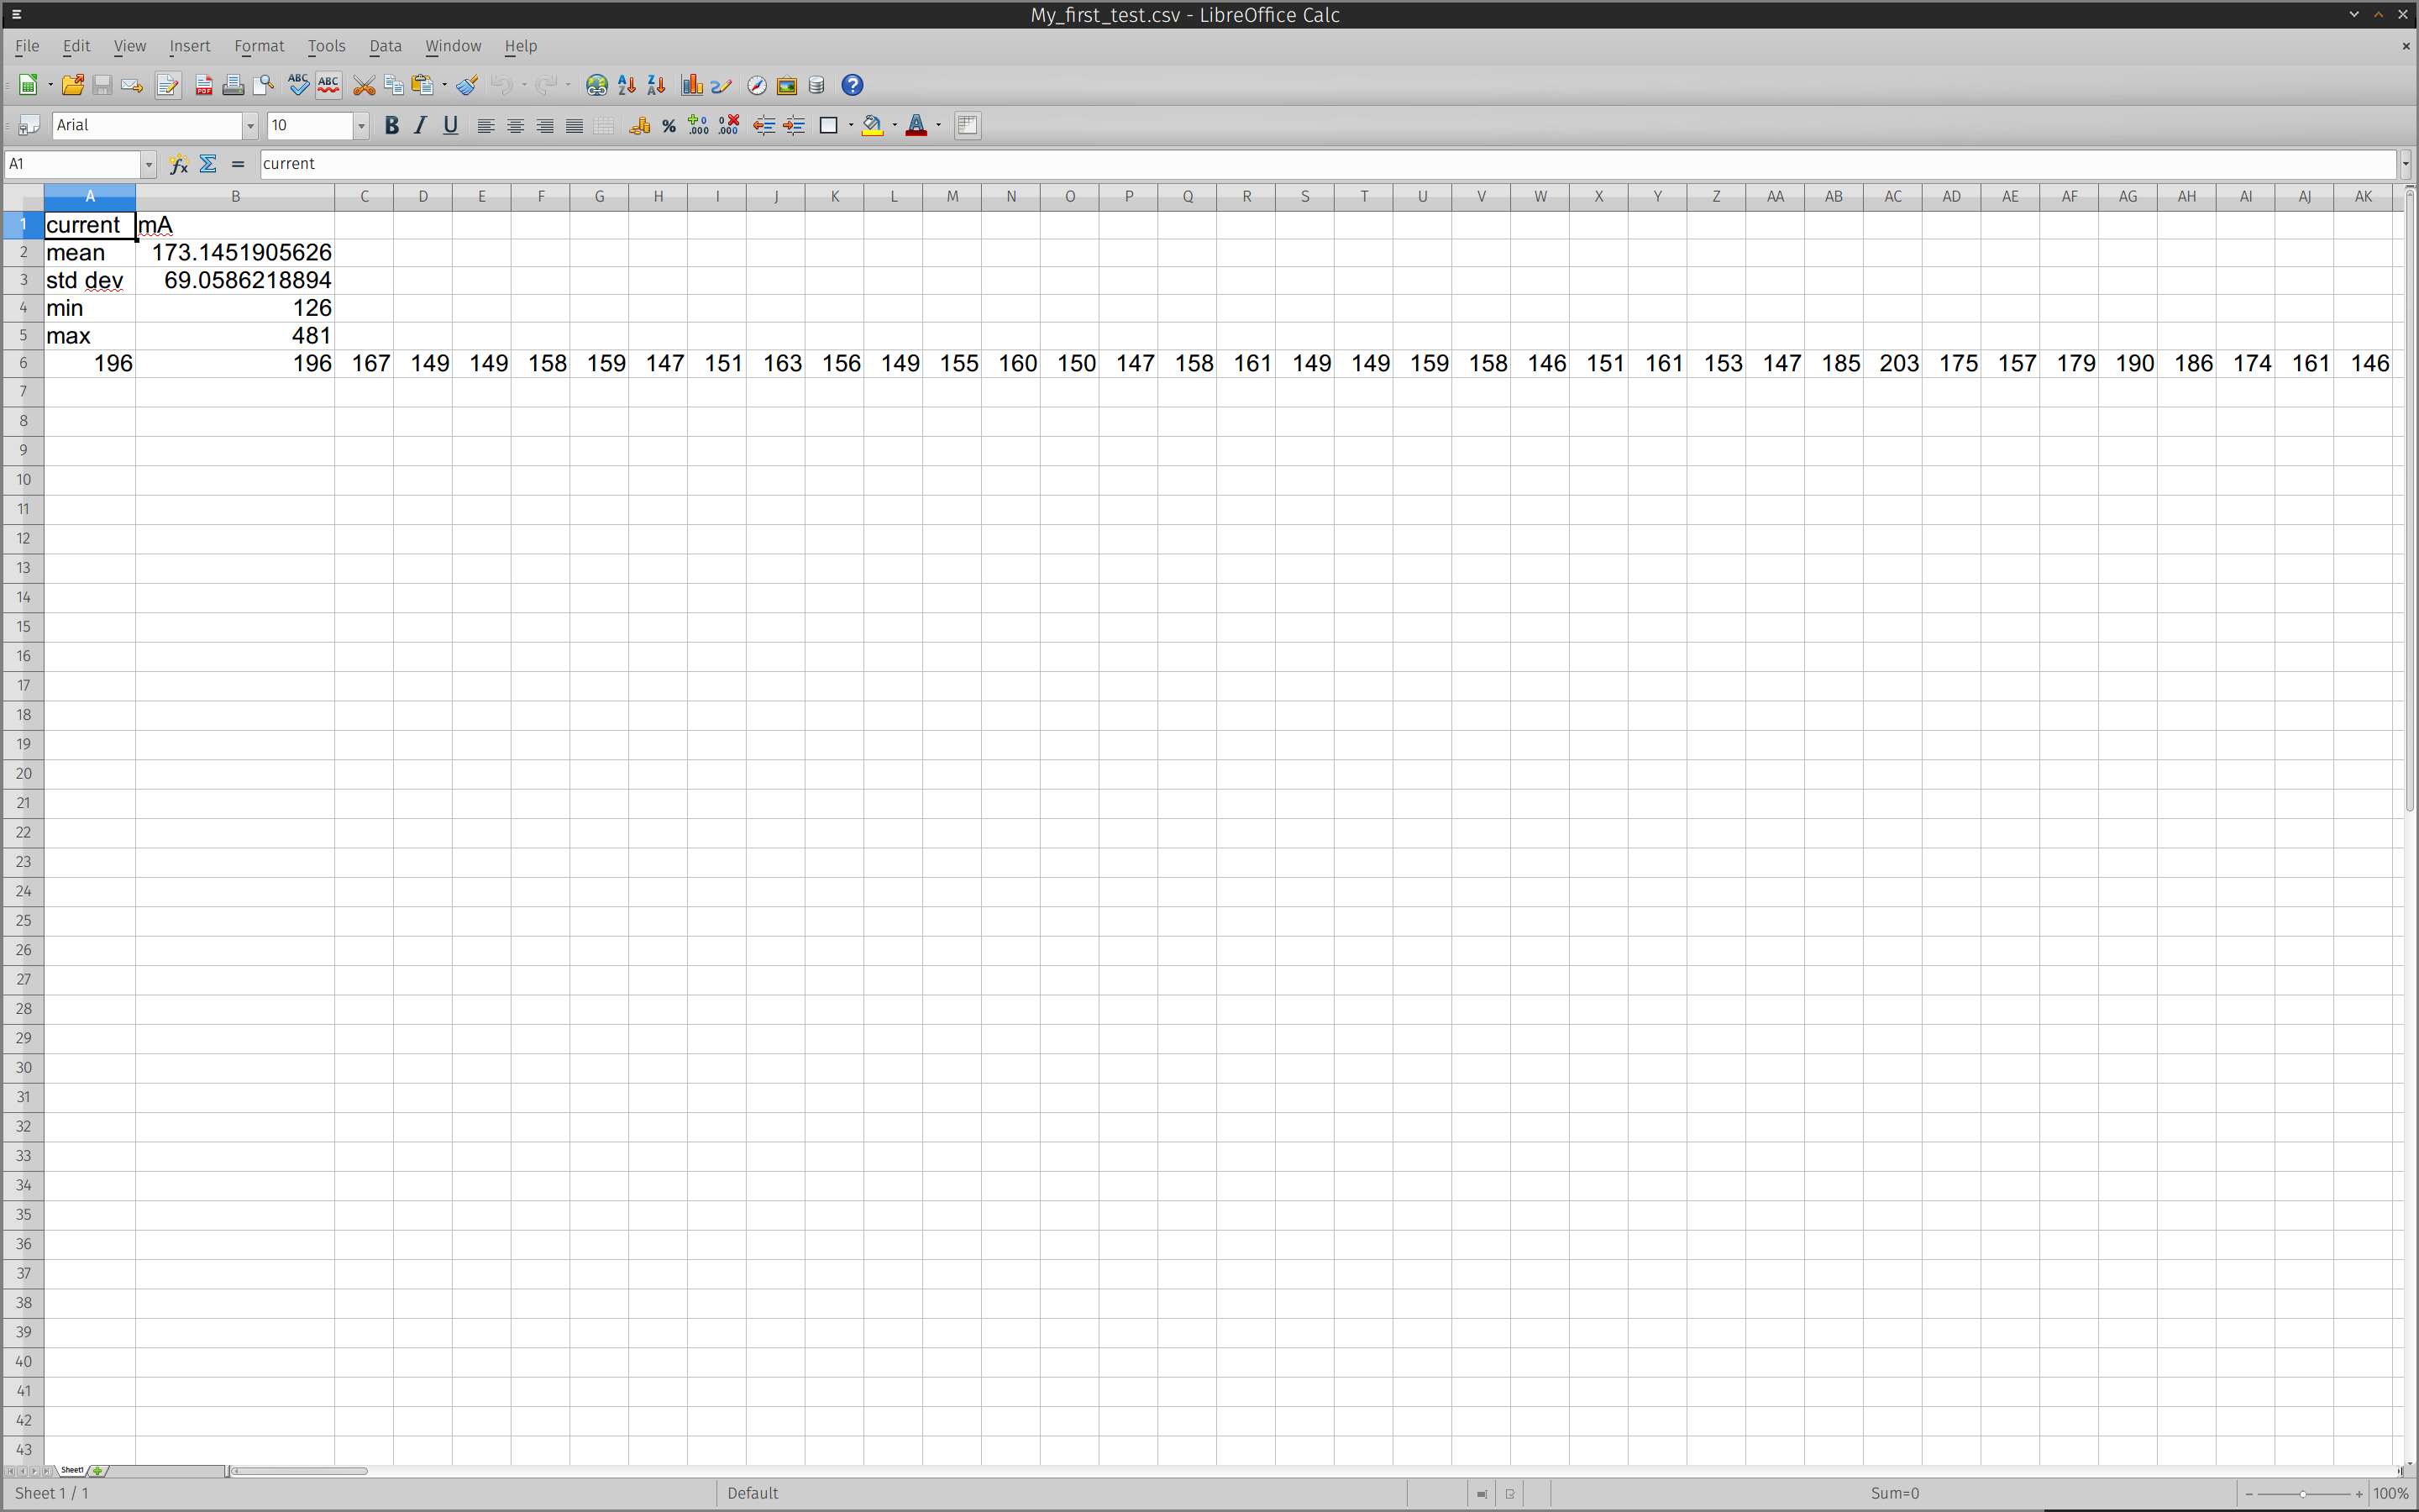2419x1512 pixels.
Task: Adjust the zoom slider
Action: 2303,1494
